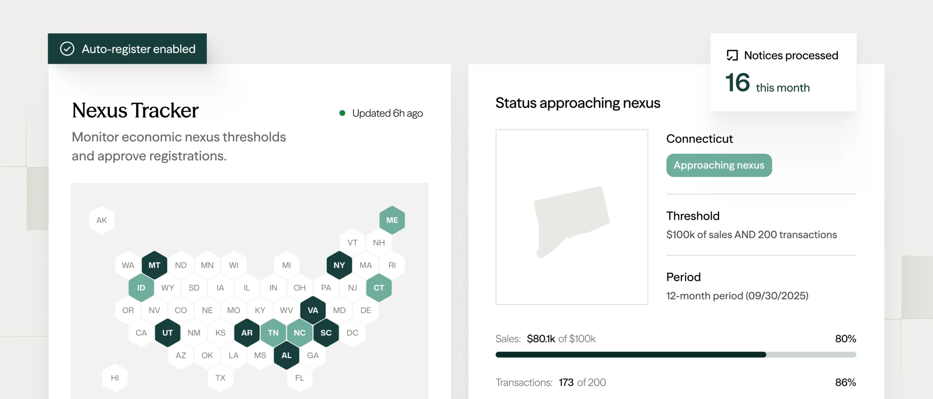The height and width of the screenshot is (399, 933).
Task: Click the Approaching nexus badge
Action: pos(719,165)
